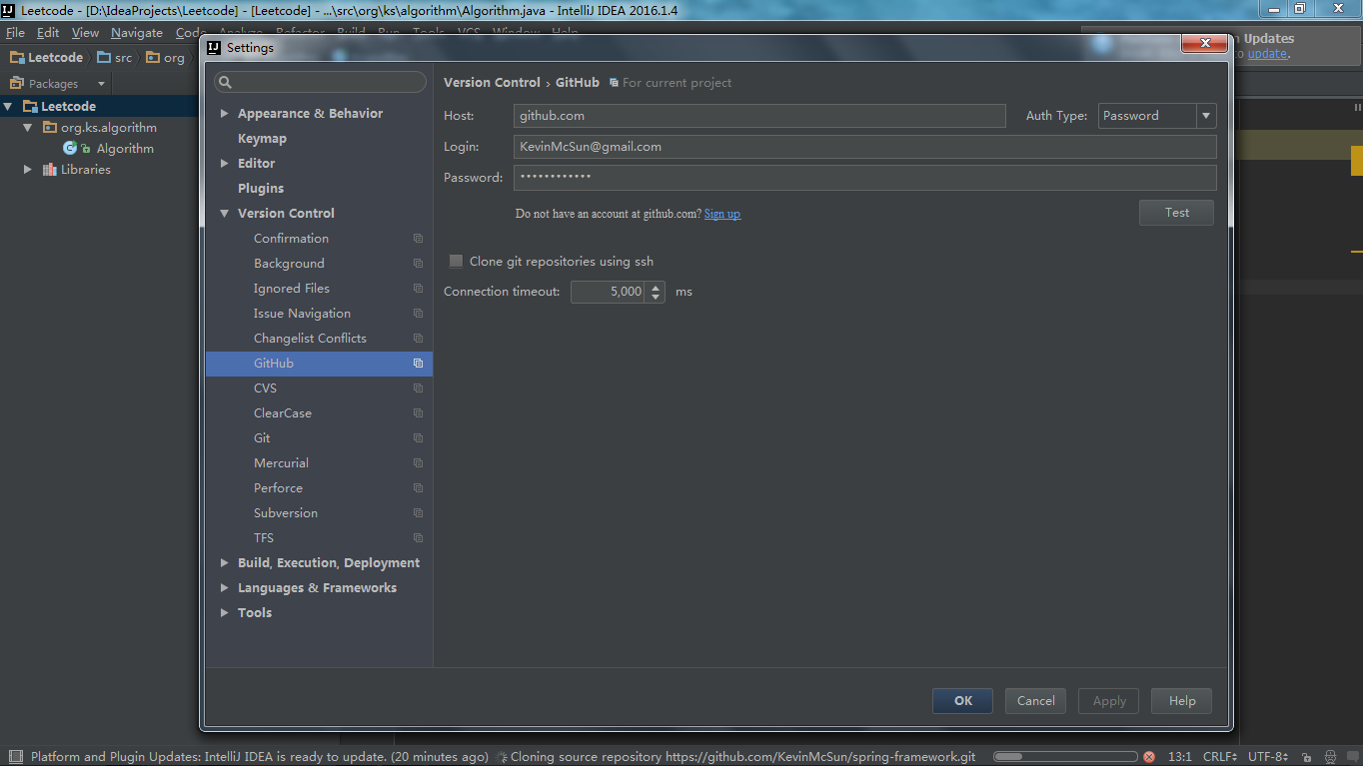Click the event log speech bubble icon

1353,757
